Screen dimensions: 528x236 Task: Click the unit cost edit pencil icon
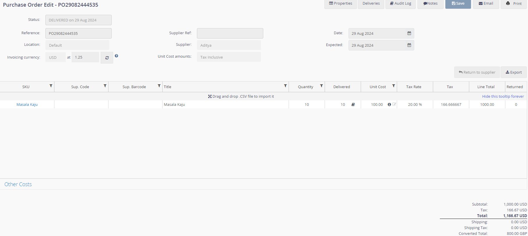click(x=394, y=104)
